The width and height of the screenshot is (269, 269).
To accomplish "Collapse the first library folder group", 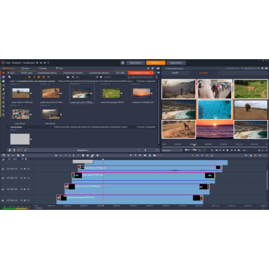I will click(9, 81).
